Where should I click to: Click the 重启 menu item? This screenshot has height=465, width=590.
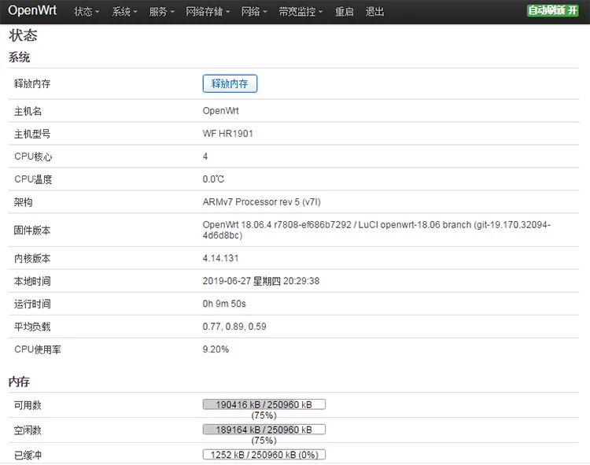pyautogui.click(x=345, y=12)
